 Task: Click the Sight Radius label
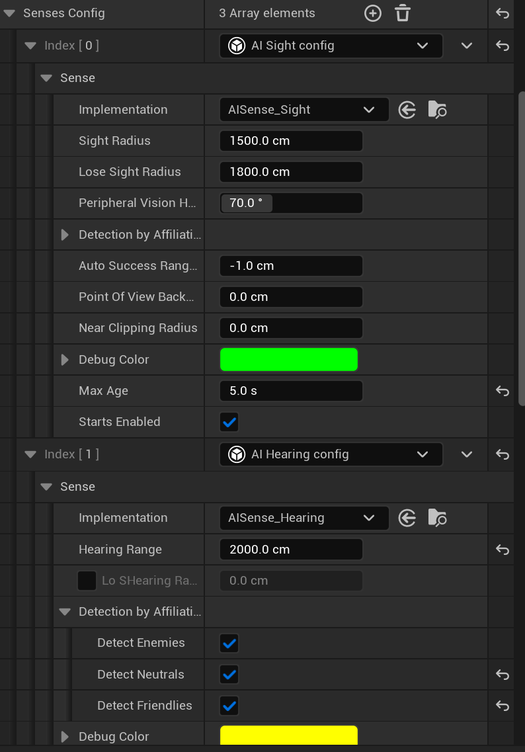tap(114, 141)
